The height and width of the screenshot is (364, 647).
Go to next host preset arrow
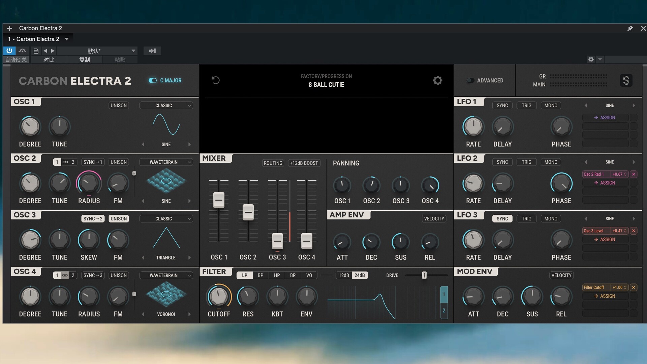[53, 51]
